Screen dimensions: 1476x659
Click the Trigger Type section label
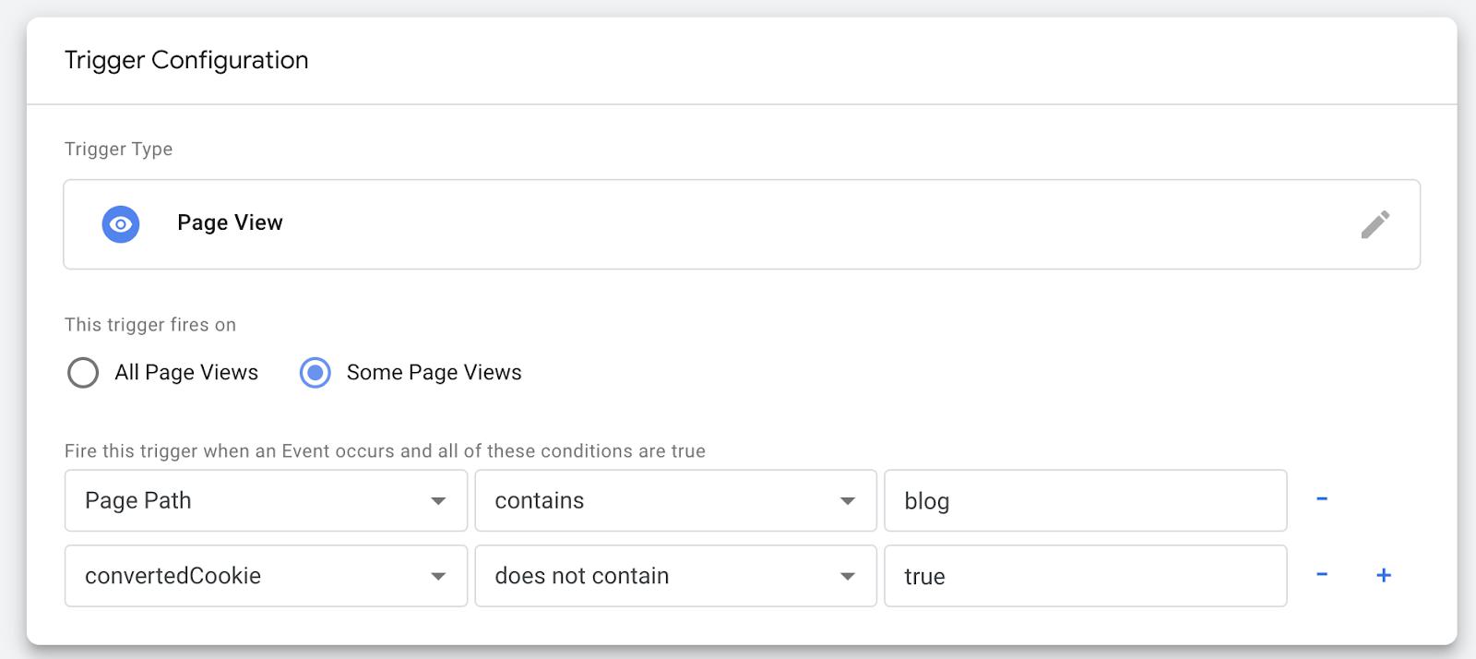(118, 150)
